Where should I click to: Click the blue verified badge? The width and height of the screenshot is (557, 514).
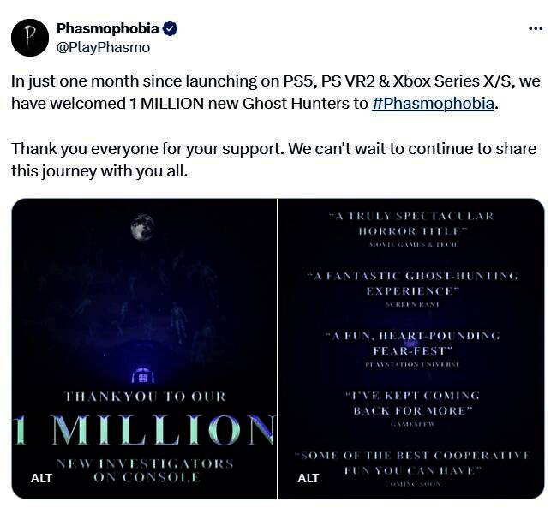click(171, 29)
